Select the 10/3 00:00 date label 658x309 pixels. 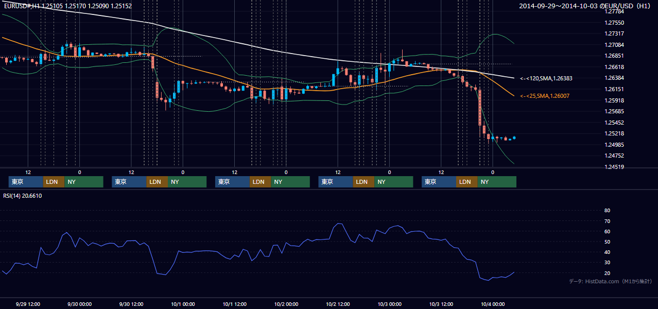pos(389,304)
